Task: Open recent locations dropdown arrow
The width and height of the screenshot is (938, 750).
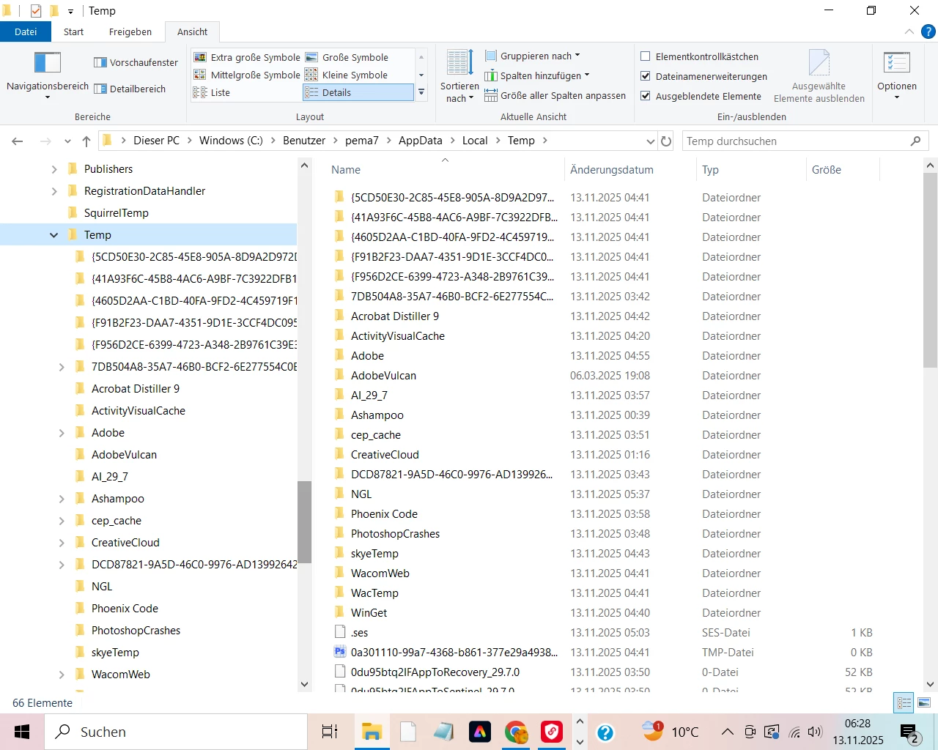Action: click(67, 141)
